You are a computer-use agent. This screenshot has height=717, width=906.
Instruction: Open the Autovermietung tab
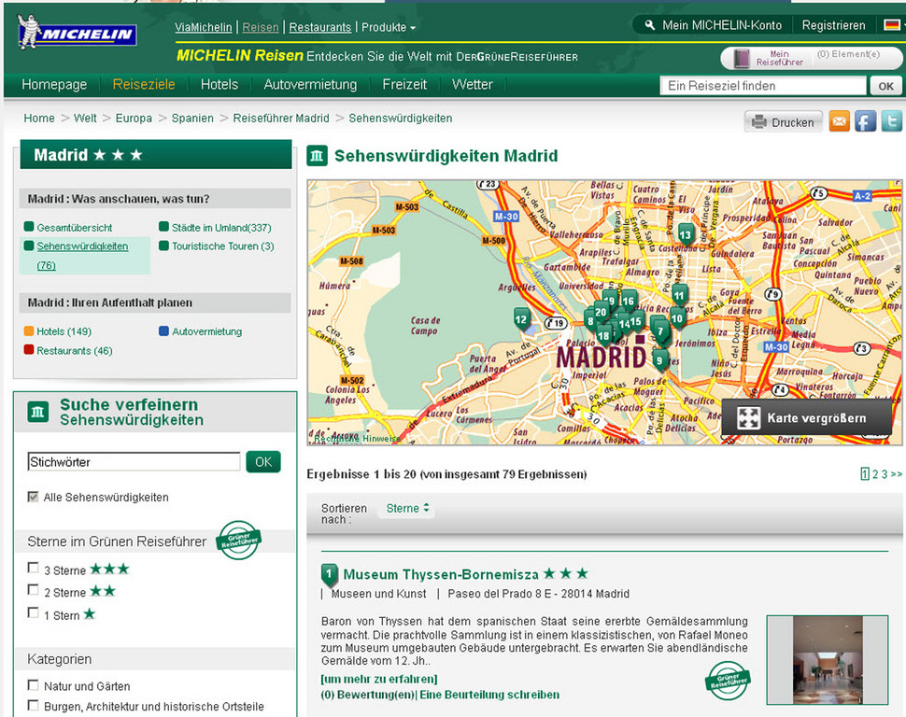tap(310, 84)
